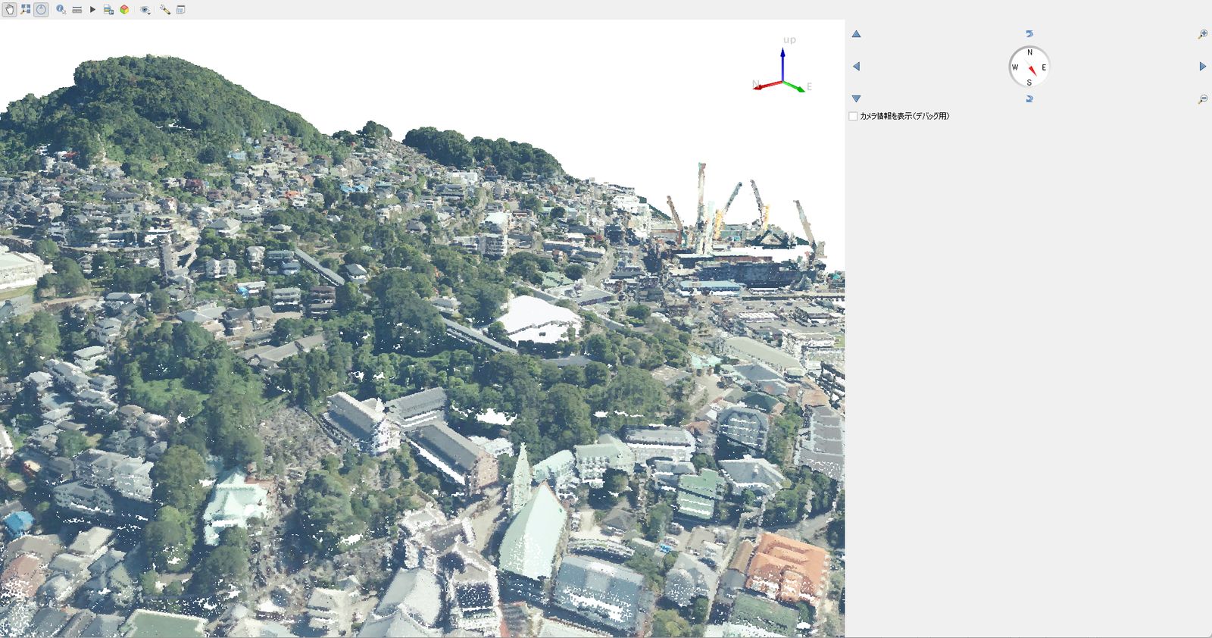Move camera down with the down arrow

(x=856, y=99)
